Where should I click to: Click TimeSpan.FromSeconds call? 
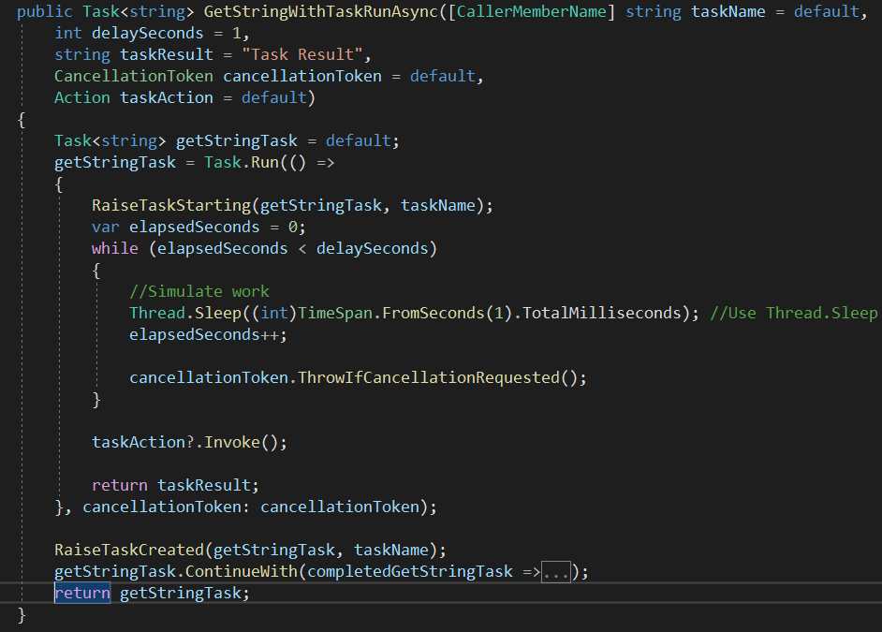click(x=391, y=313)
